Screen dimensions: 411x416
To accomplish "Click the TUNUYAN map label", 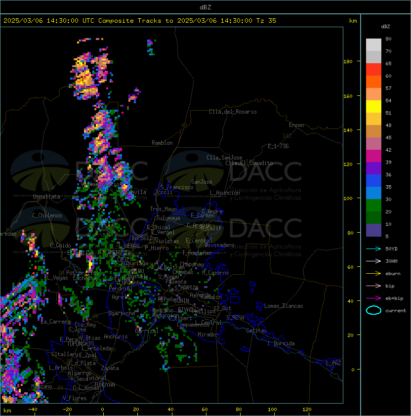I will click(x=105, y=385).
